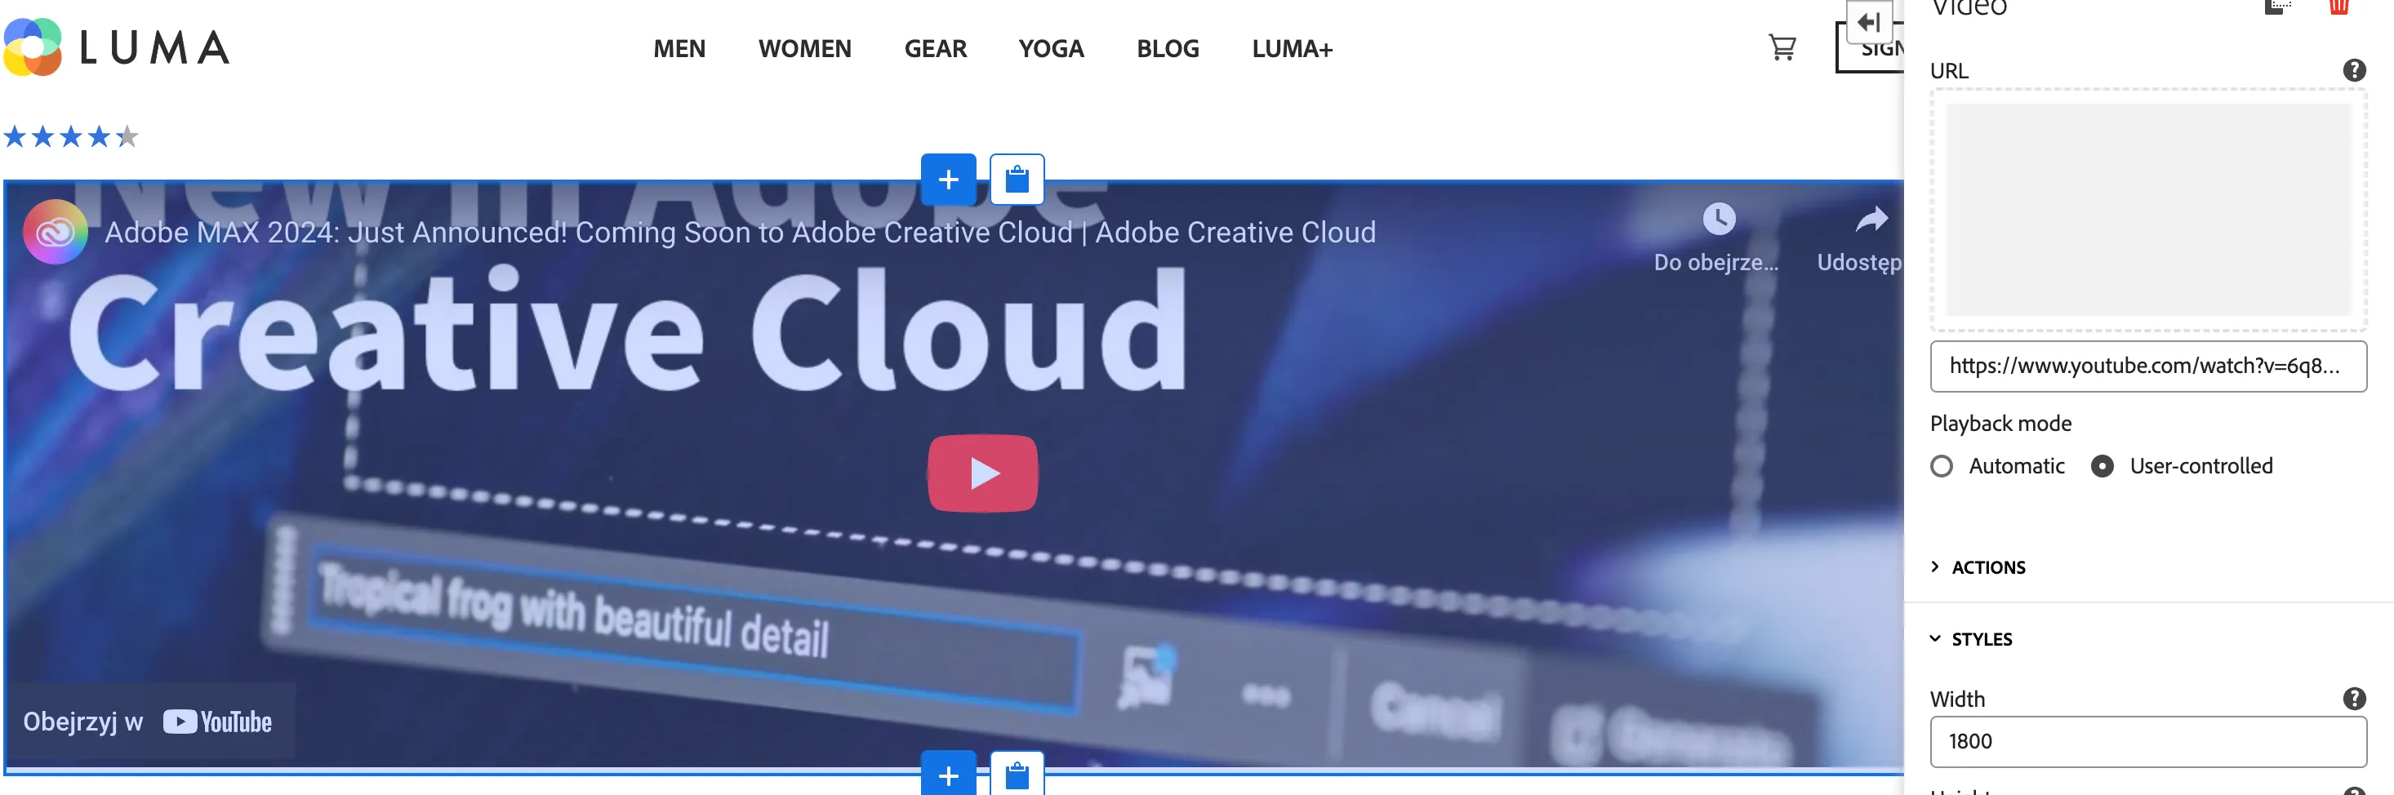Click the star rating
This screenshot has width=2394, height=795.
pyautogui.click(x=71, y=136)
